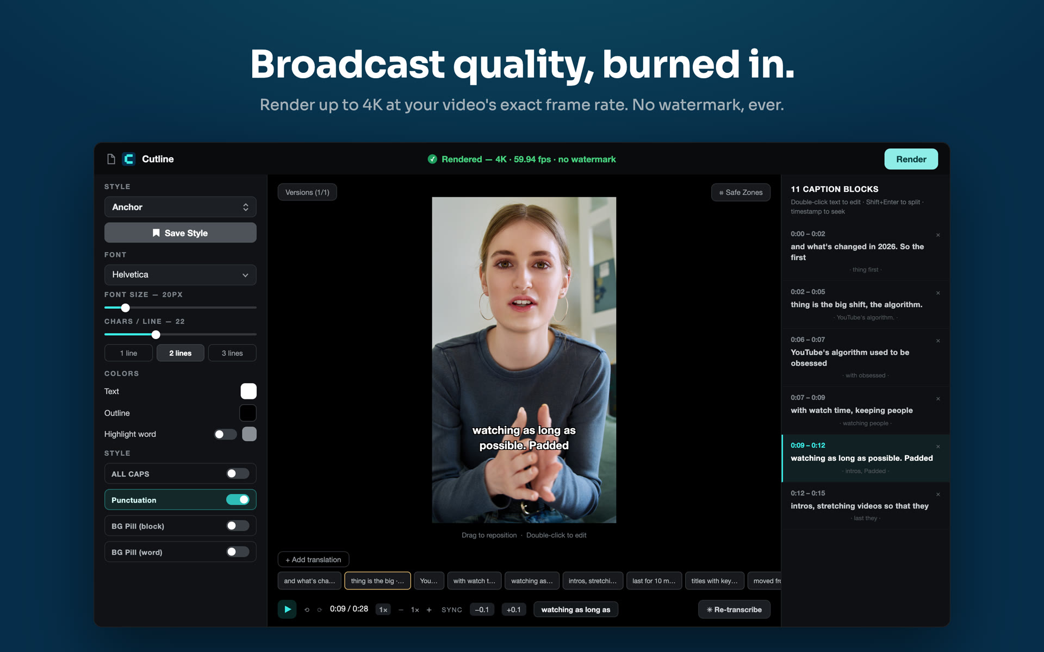The width and height of the screenshot is (1044, 652).
Task: Click the play button
Action: pyautogui.click(x=287, y=609)
